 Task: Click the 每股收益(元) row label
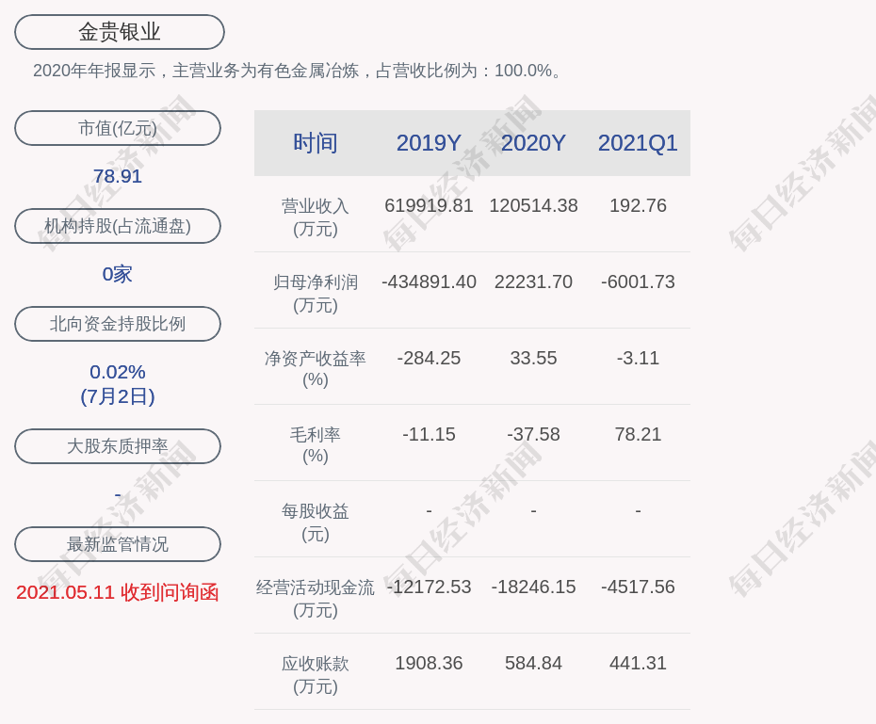pos(316,523)
